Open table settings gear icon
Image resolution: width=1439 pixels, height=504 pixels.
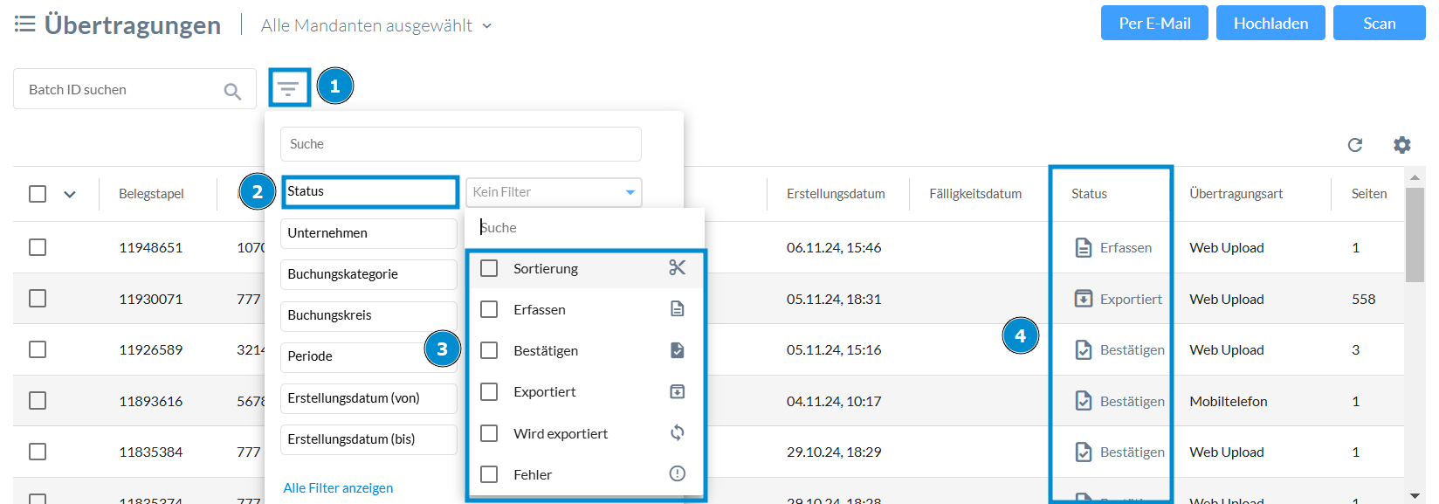pos(1402,145)
